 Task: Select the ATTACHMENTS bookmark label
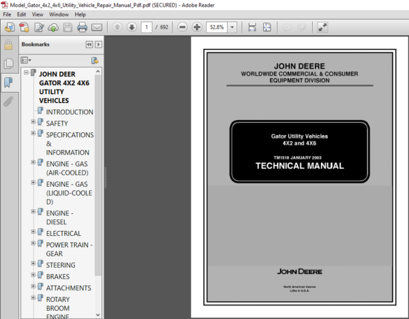(68, 288)
